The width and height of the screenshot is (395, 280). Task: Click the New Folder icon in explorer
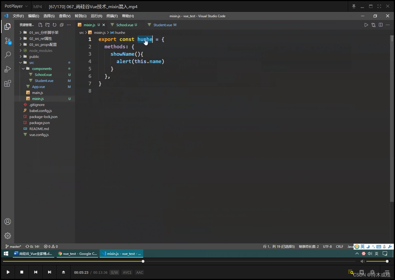click(47, 25)
